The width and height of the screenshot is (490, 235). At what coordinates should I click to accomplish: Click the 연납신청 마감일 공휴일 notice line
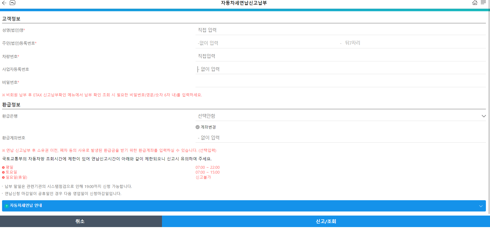point(63,194)
